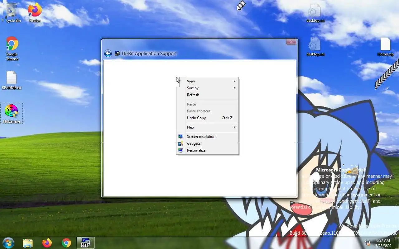Select the Google Chrome desktop shortcut
This screenshot has width=399, height=249.
(12, 49)
